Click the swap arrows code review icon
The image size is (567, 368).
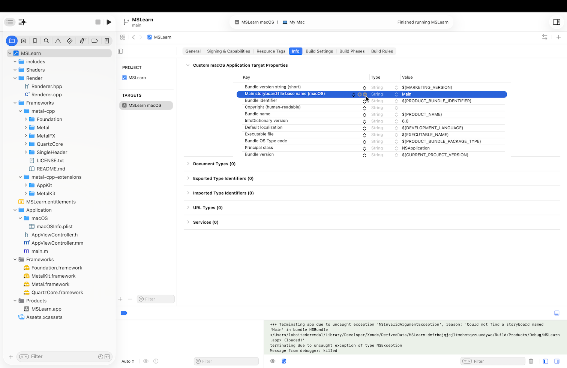click(x=544, y=37)
